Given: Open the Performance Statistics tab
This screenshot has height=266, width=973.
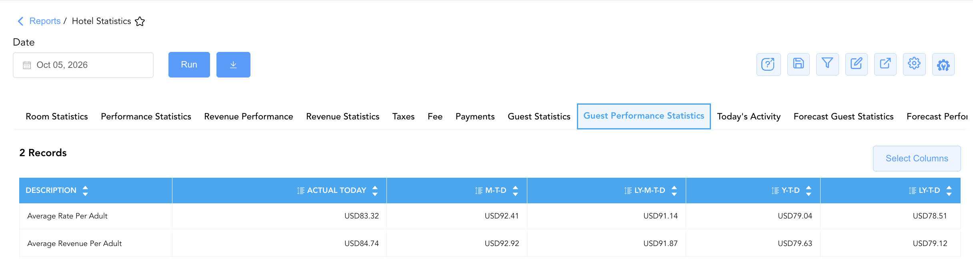Looking at the screenshot, I should [146, 117].
